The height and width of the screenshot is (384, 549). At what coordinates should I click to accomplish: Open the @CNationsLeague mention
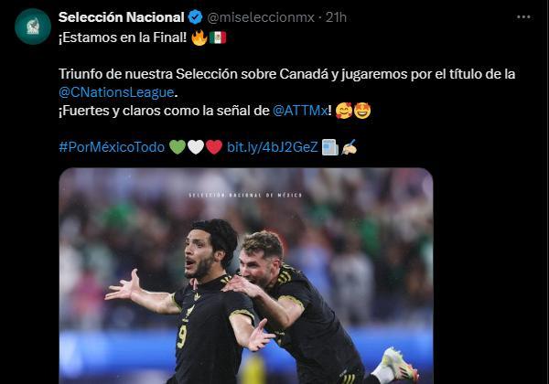pyautogui.click(x=116, y=92)
